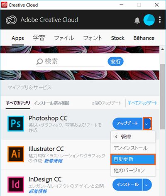166x196 pixels.
Task: Click the search magnifier icon
Action: [x=39, y=61]
